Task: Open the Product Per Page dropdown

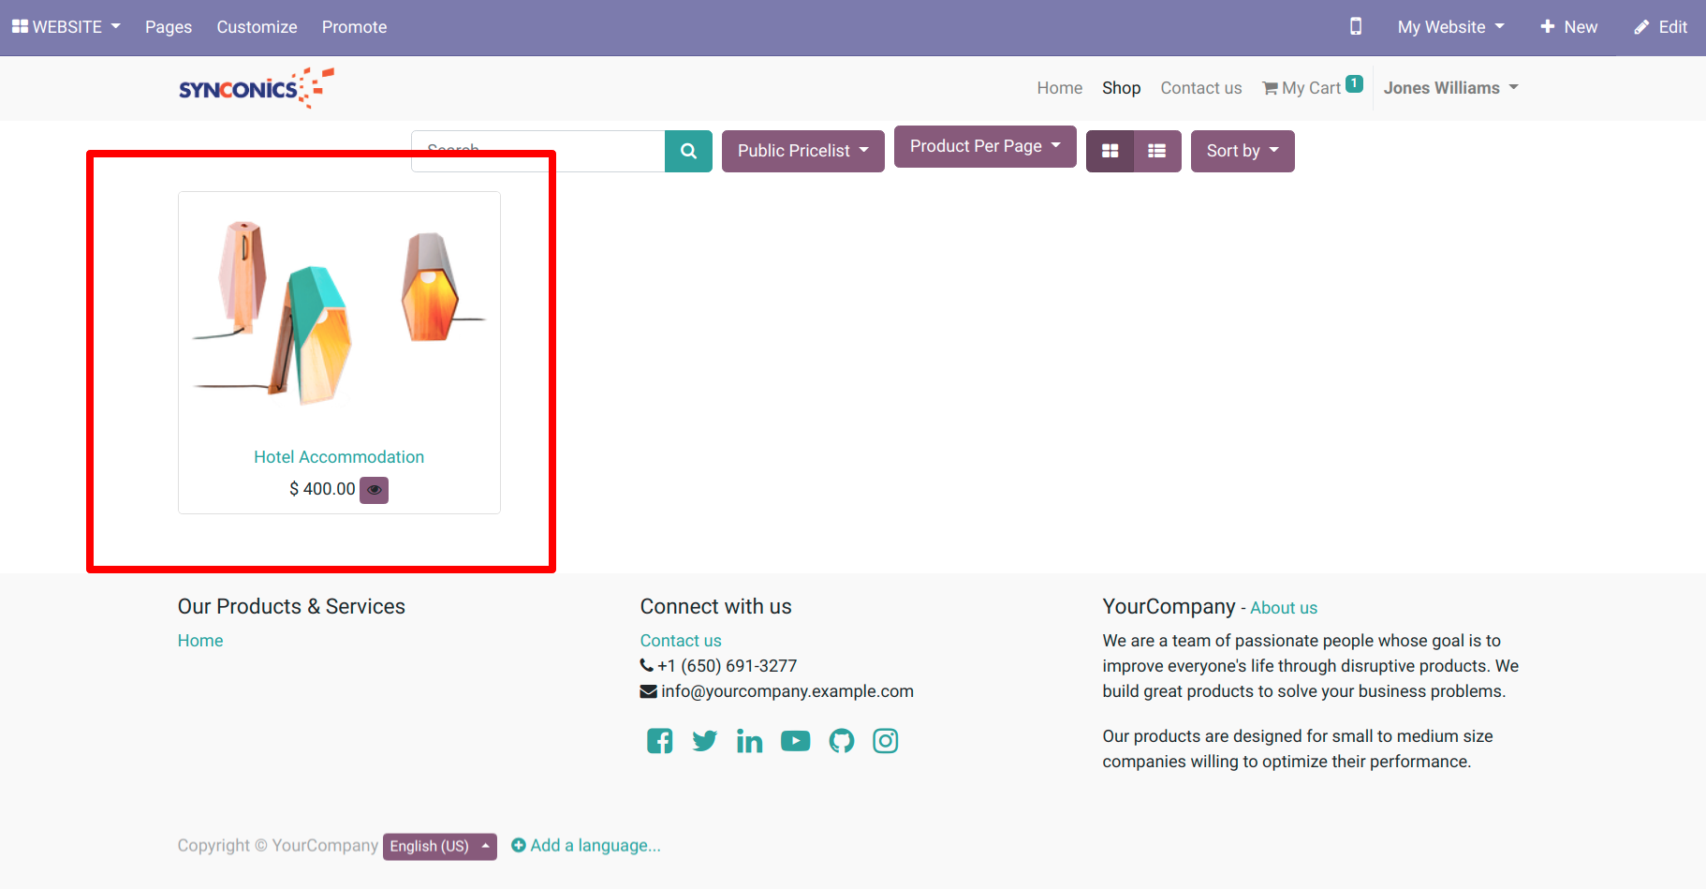Action: tap(984, 146)
